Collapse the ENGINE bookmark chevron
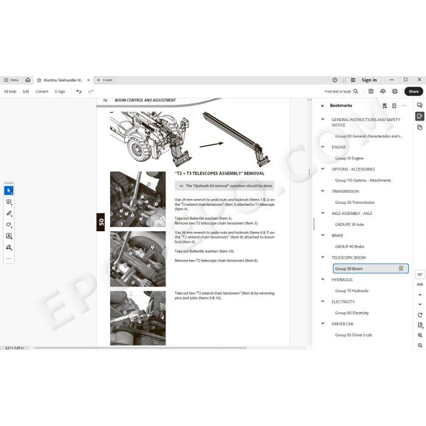The width and height of the screenshot is (426, 426). (323, 147)
